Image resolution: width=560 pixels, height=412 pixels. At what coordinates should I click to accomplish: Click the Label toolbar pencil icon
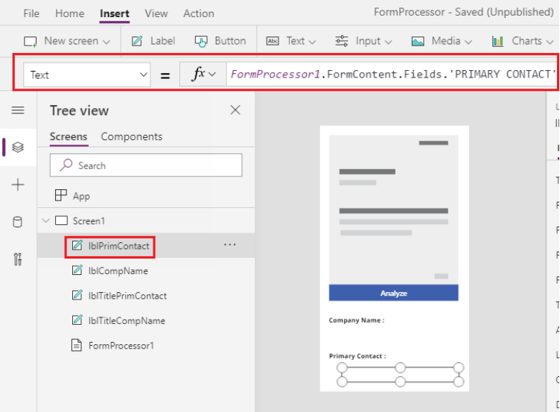[x=137, y=41]
